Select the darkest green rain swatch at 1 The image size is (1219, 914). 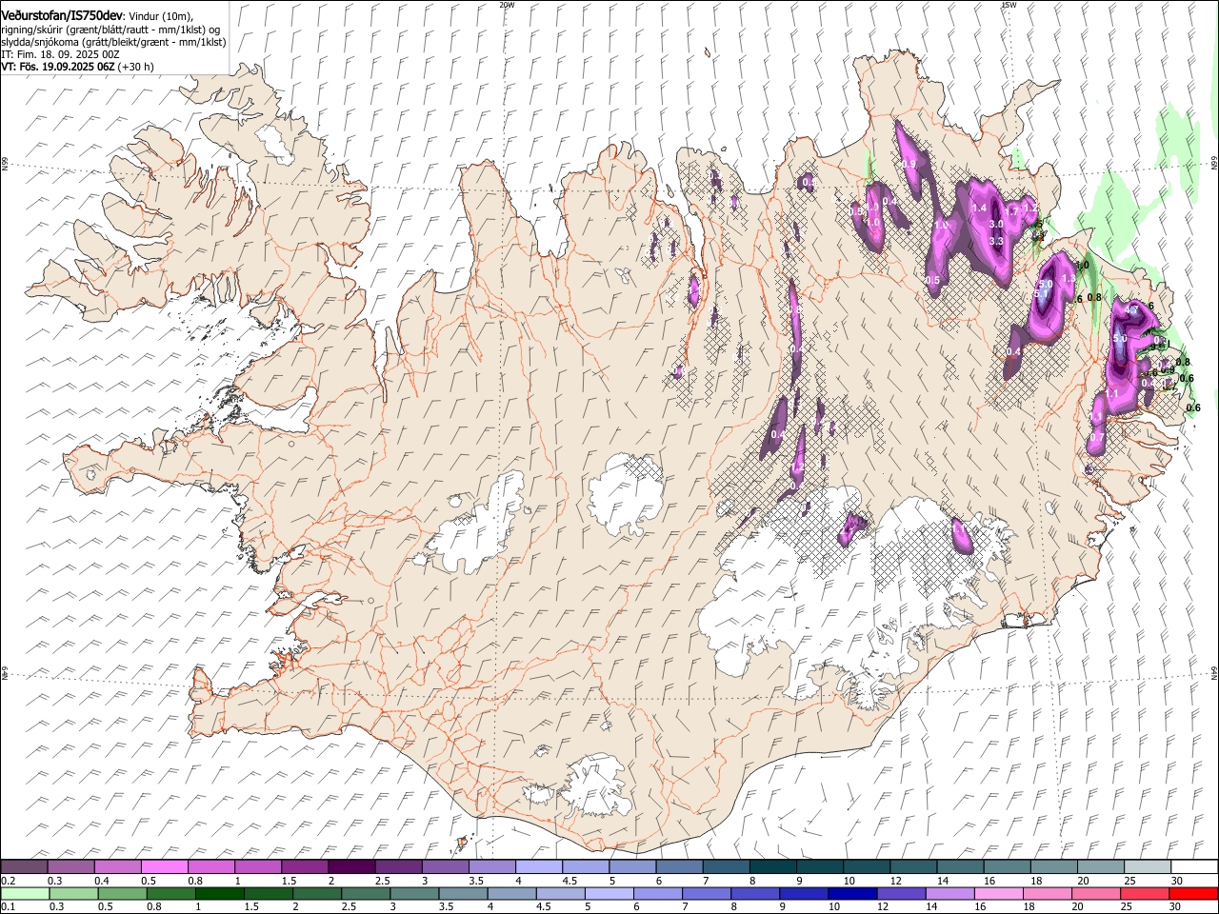tap(220, 894)
